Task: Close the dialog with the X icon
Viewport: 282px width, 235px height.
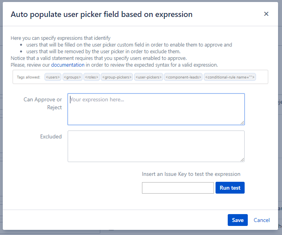Action: tap(266, 14)
